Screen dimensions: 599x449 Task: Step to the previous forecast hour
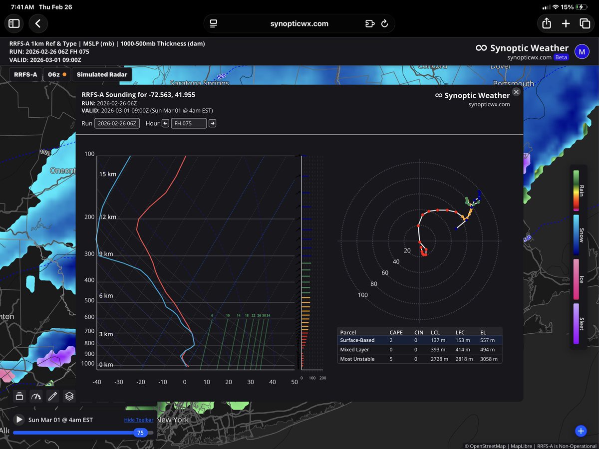pyautogui.click(x=166, y=123)
